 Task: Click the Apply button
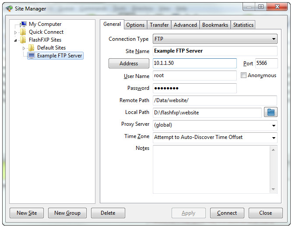[188, 213]
